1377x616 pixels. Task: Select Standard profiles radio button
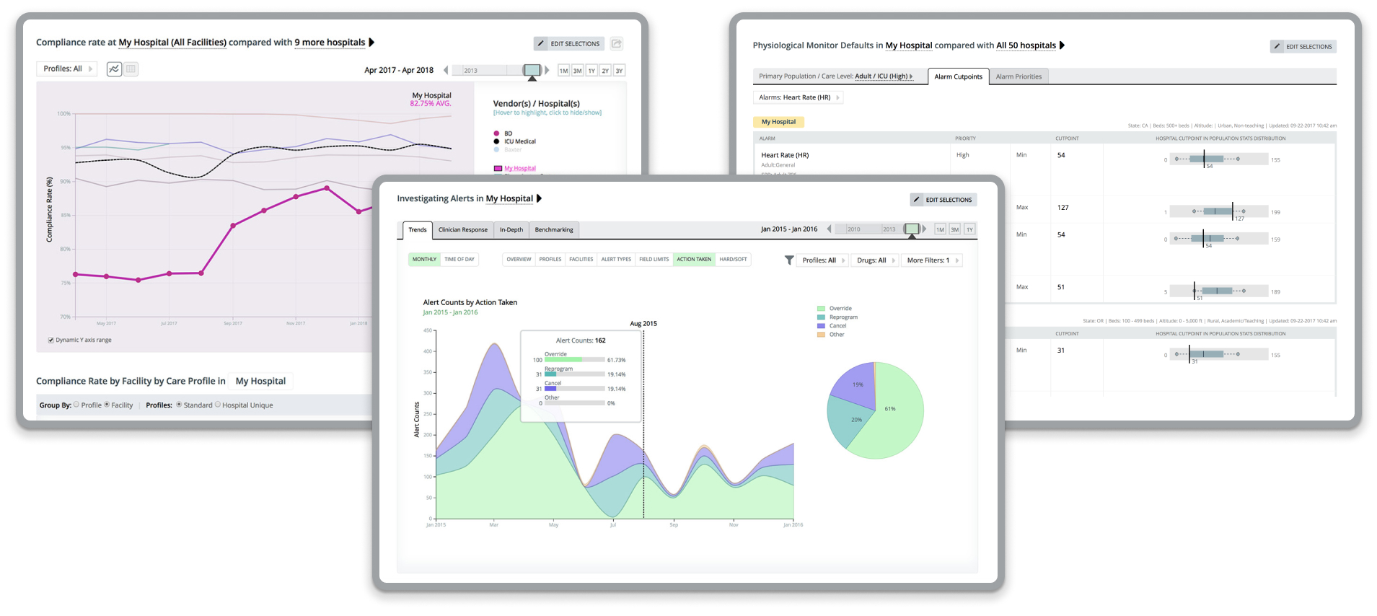(179, 405)
